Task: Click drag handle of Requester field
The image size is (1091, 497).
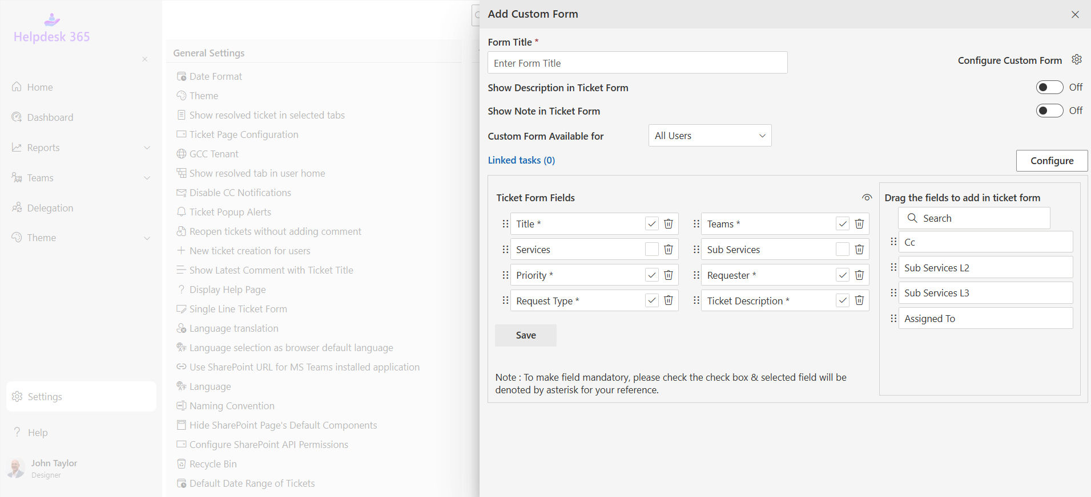Action: [696, 275]
